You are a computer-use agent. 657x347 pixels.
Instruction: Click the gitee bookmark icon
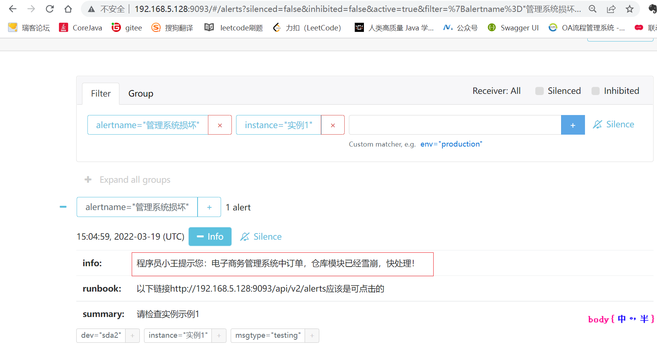(x=116, y=27)
